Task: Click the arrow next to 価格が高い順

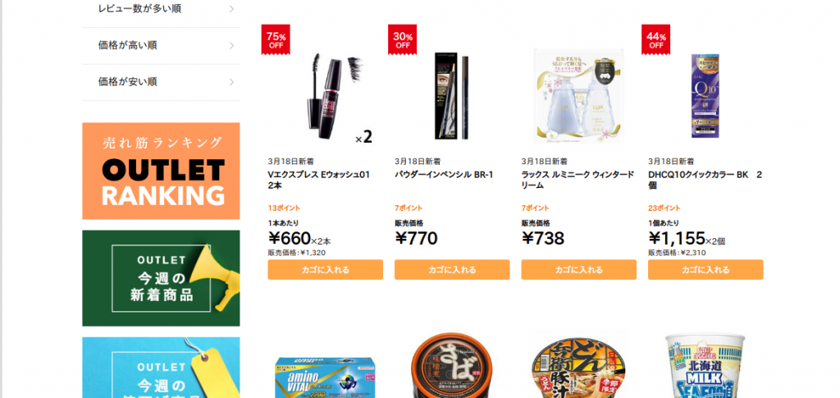Action: coord(231,45)
